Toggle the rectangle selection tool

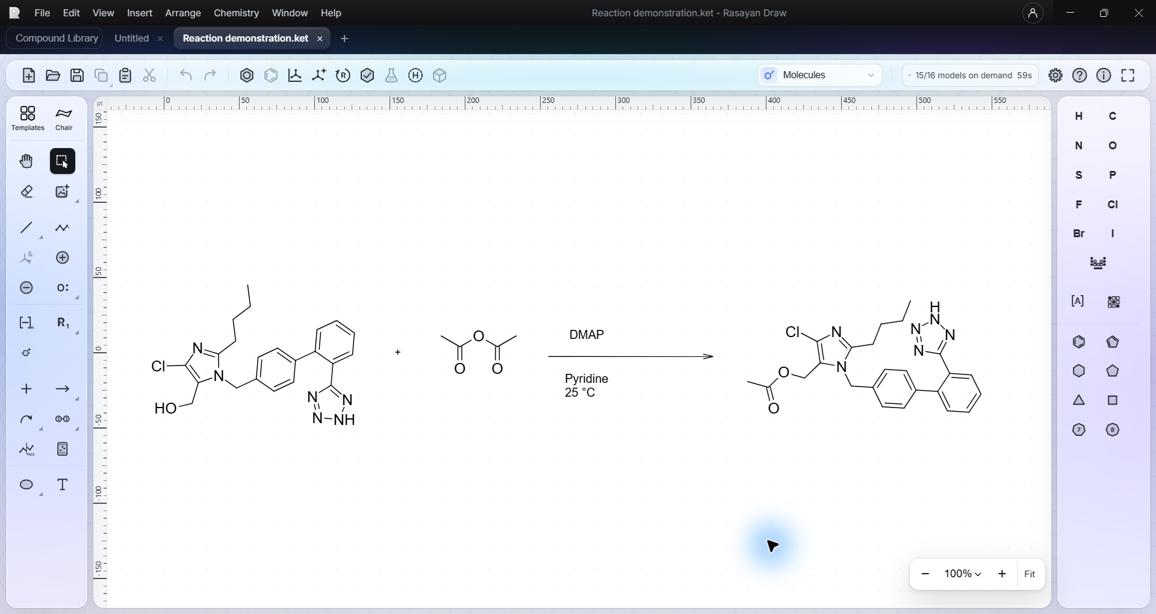point(63,161)
